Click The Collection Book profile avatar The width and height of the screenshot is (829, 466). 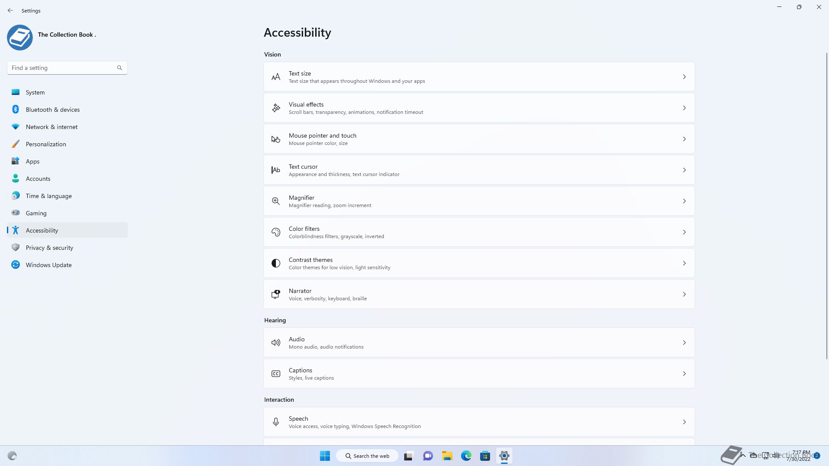pos(20,38)
